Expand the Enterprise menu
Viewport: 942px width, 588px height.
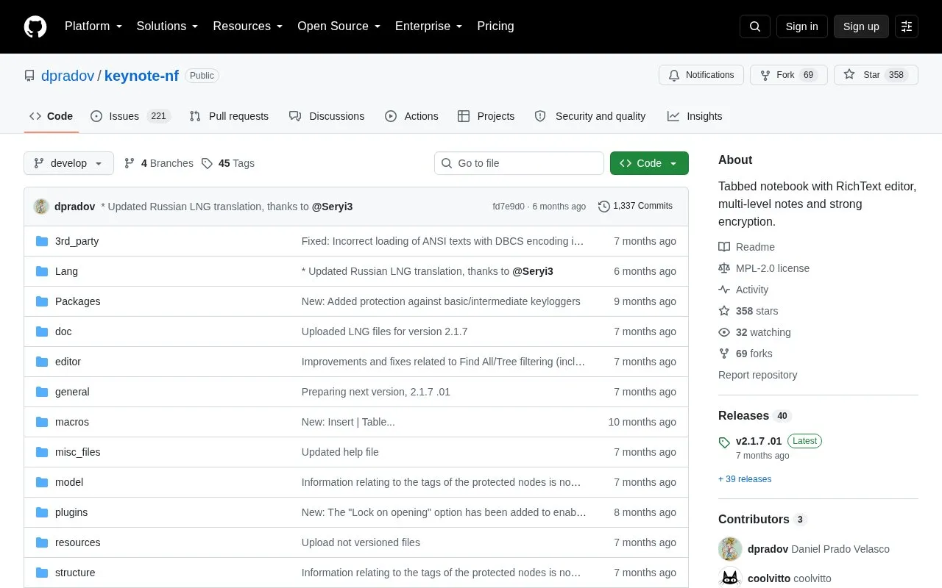[x=428, y=26]
